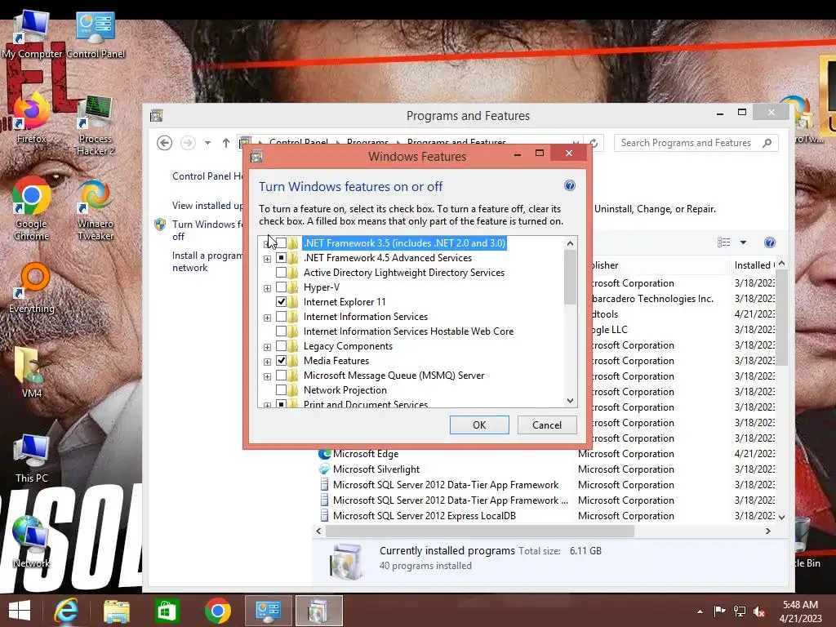Image resolution: width=836 pixels, height=627 pixels.
Task: Enable Microsoft Message Queue (MSMQ) Server checkbox
Action: pos(281,376)
